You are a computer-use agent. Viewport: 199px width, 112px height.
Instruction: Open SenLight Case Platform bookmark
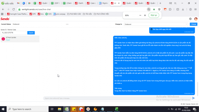pyautogui.click(x=17, y=14)
